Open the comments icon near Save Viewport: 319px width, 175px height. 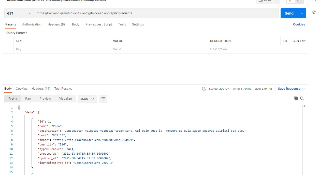tap(299, 1)
